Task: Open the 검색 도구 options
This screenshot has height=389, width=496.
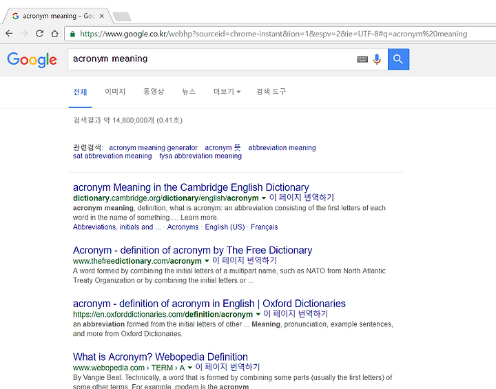Action: click(x=271, y=92)
